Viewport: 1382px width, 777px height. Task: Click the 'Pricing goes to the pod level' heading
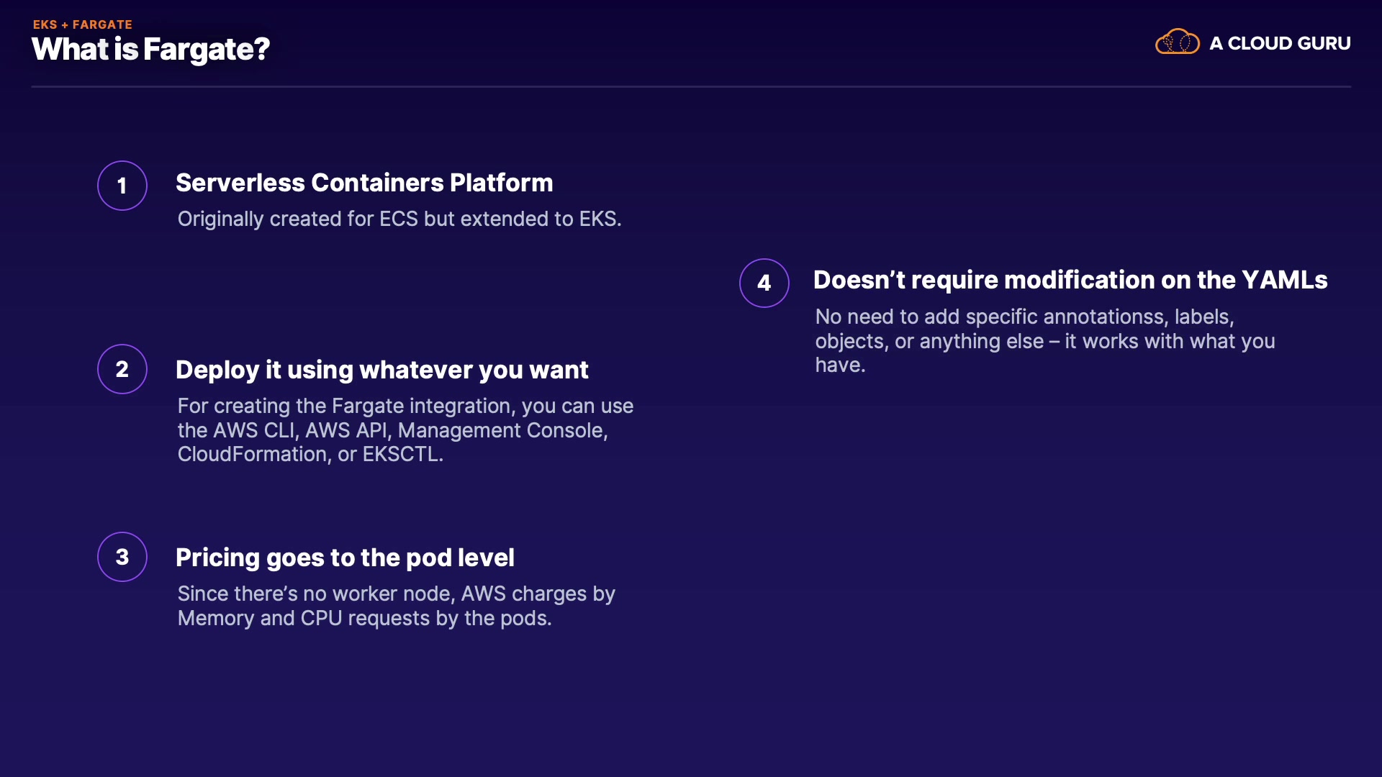click(345, 558)
